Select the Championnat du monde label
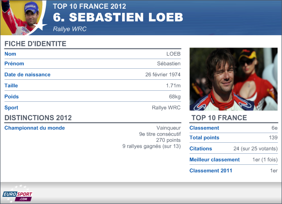 (34, 128)
